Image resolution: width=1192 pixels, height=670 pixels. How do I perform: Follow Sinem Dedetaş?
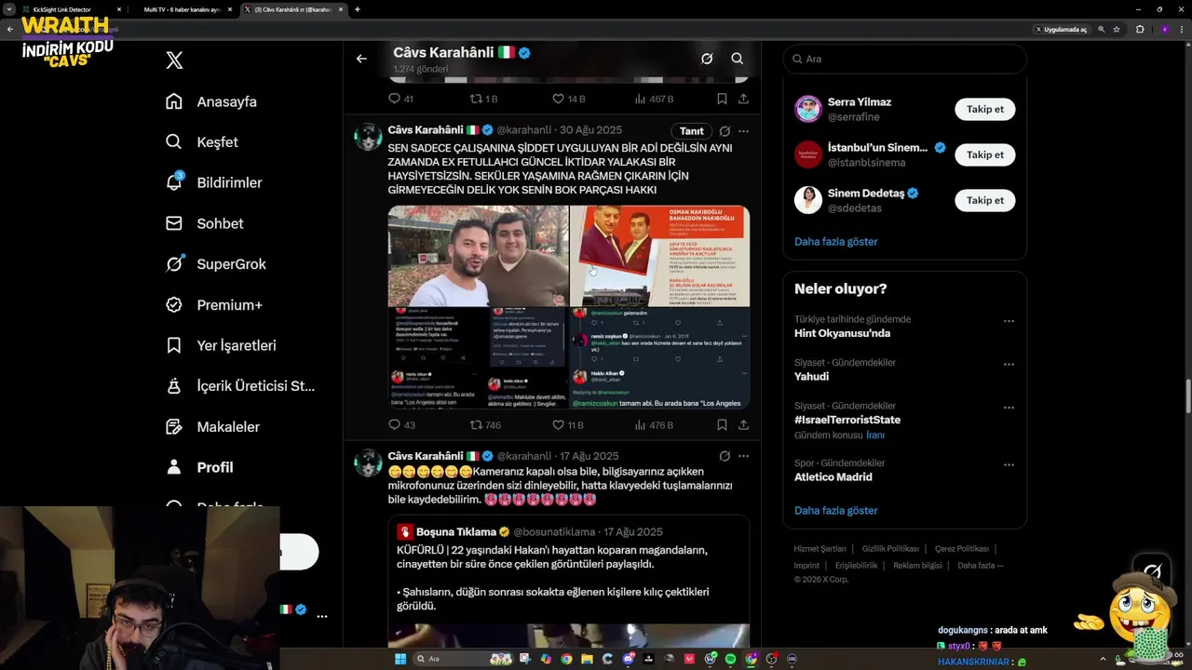click(x=984, y=200)
